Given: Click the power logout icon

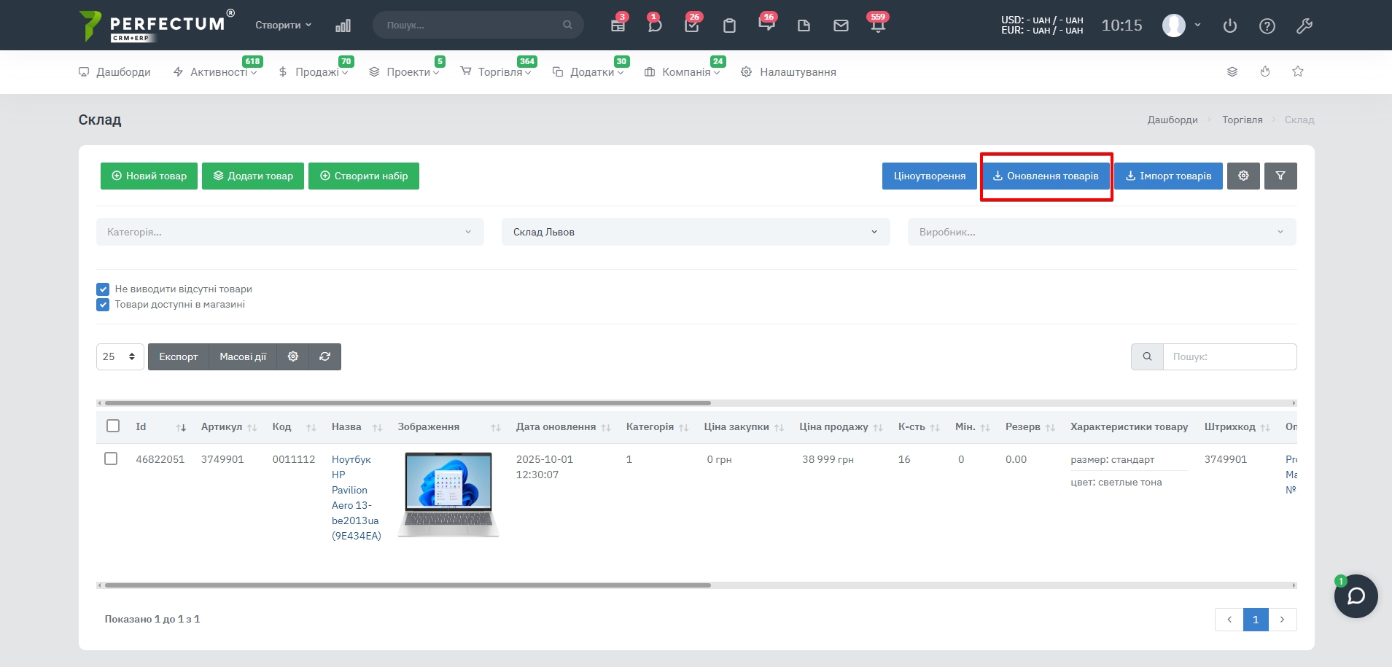Looking at the screenshot, I should tap(1230, 26).
